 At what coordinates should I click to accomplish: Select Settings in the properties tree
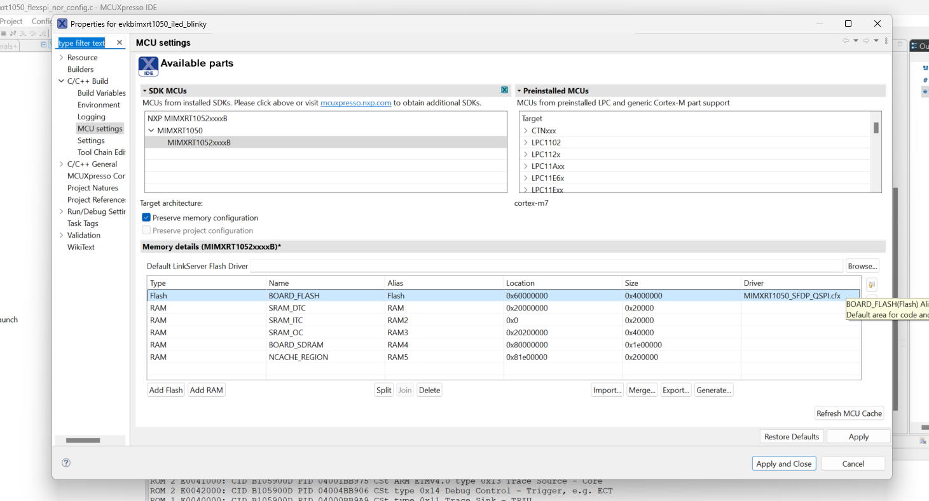coord(91,140)
